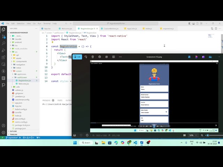The width and height of the screenshot is (223, 167).
Task: Open the OneDrive cloud icon in Photos
Action: click(x=210, y=57)
